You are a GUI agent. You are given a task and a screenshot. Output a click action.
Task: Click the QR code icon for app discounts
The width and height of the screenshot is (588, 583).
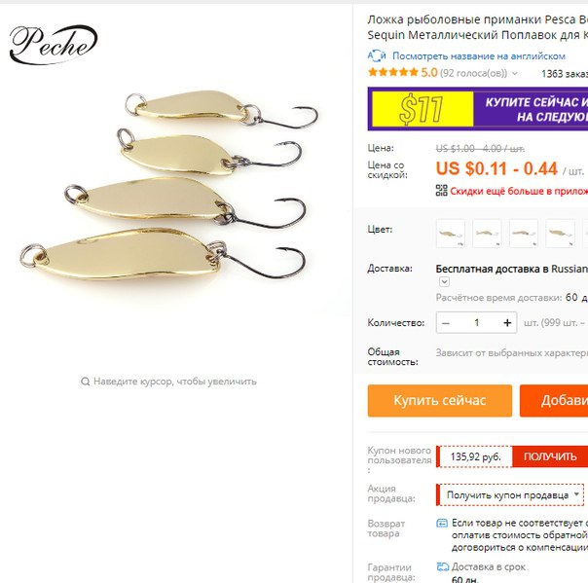pyautogui.click(x=441, y=191)
